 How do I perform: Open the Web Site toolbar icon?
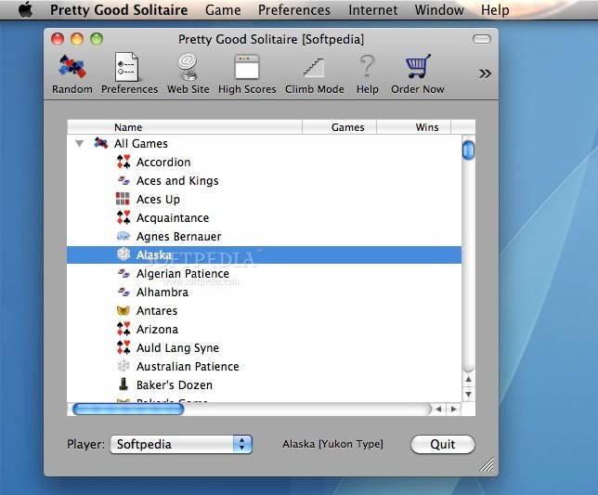coord(188,67)
